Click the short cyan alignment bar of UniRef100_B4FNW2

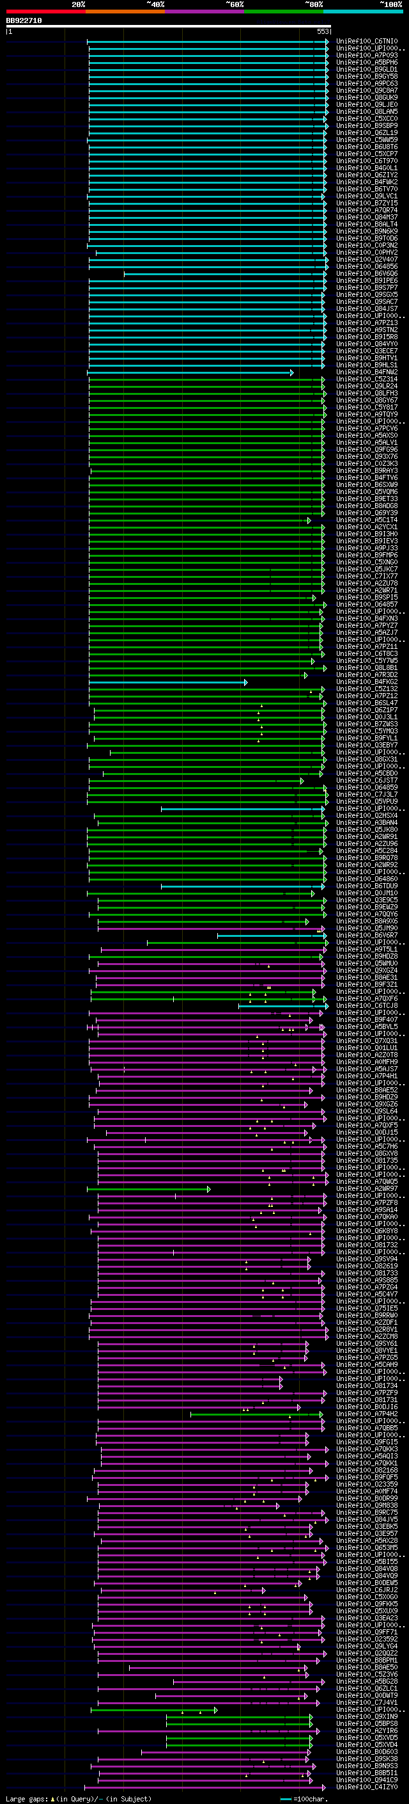[190, 372]
